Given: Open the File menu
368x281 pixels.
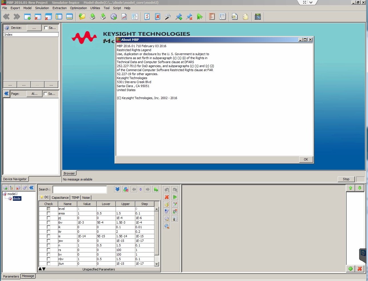Looking at the screenshot, I should pyautogui.click(x=5, y=8).
